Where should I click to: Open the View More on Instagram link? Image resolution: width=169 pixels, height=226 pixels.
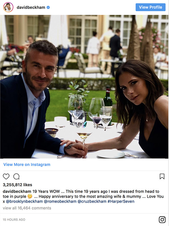tap(27, 165)
